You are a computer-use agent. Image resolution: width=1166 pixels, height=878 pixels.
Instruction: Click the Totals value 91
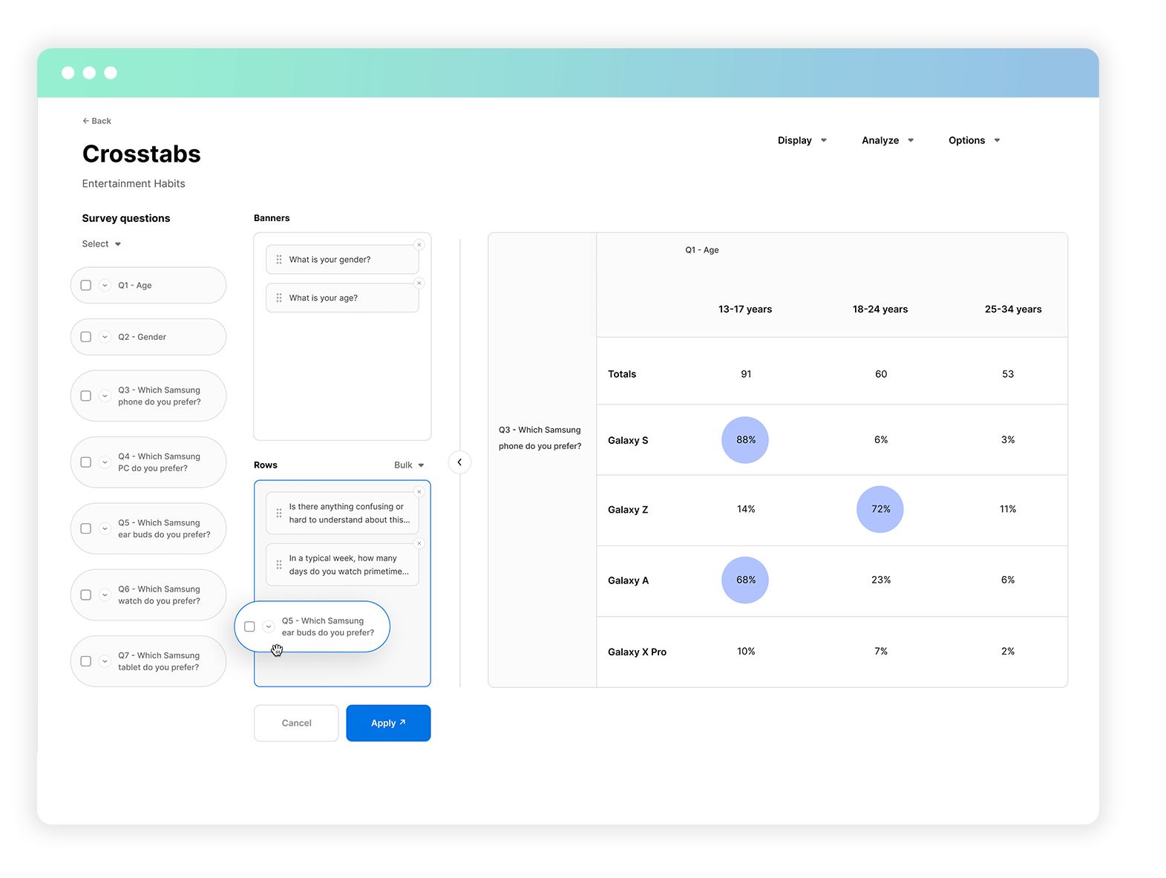click(x=746, y=374)
